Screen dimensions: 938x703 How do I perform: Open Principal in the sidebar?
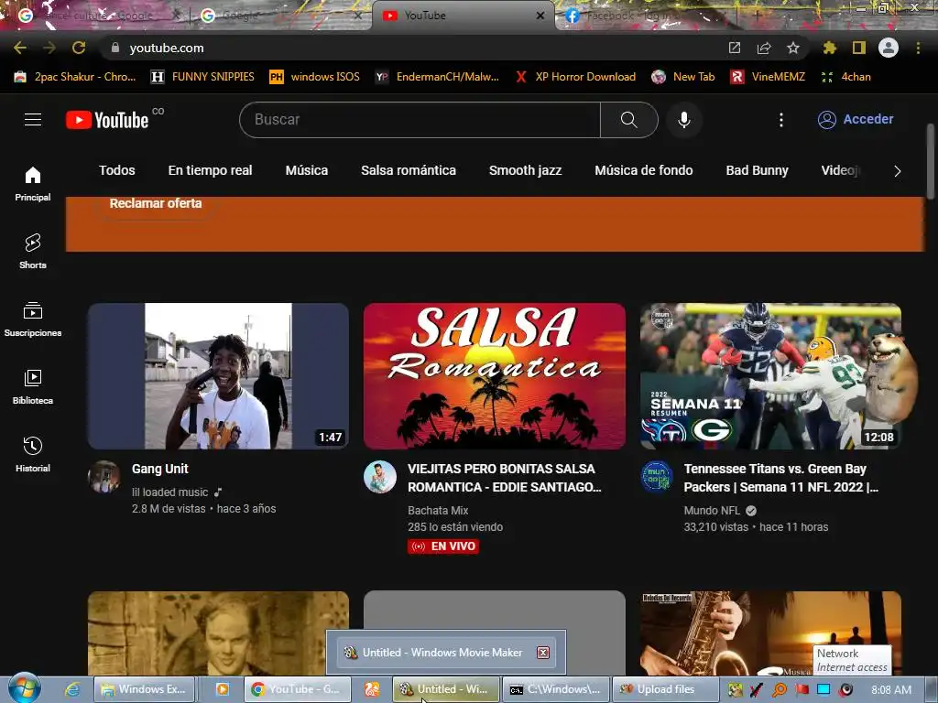pyautogui.click(x=33, y=184)
